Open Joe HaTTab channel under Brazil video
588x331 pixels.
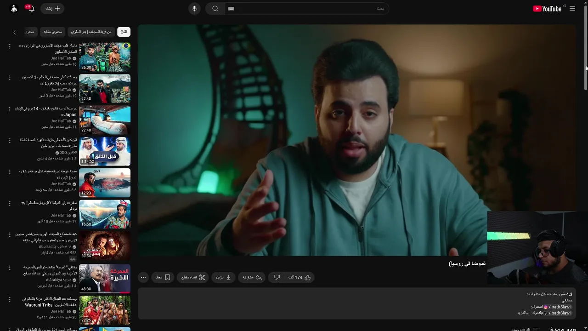61,58
